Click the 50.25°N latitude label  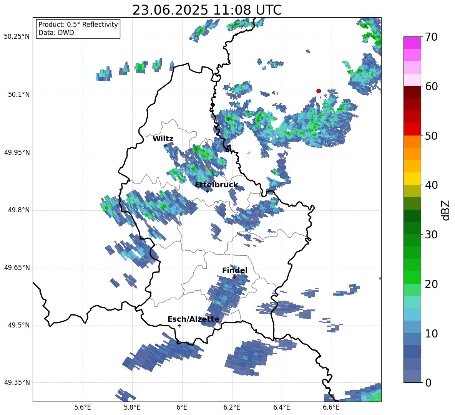[x=17, y=37]
